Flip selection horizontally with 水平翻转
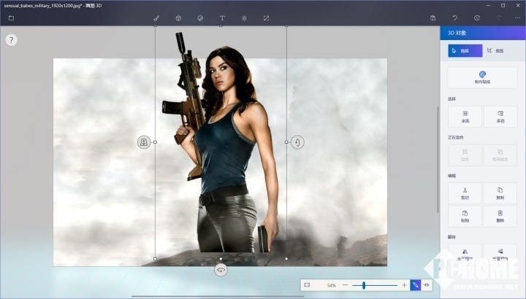This screenshot has width=526, height=299. pos(465,254)
